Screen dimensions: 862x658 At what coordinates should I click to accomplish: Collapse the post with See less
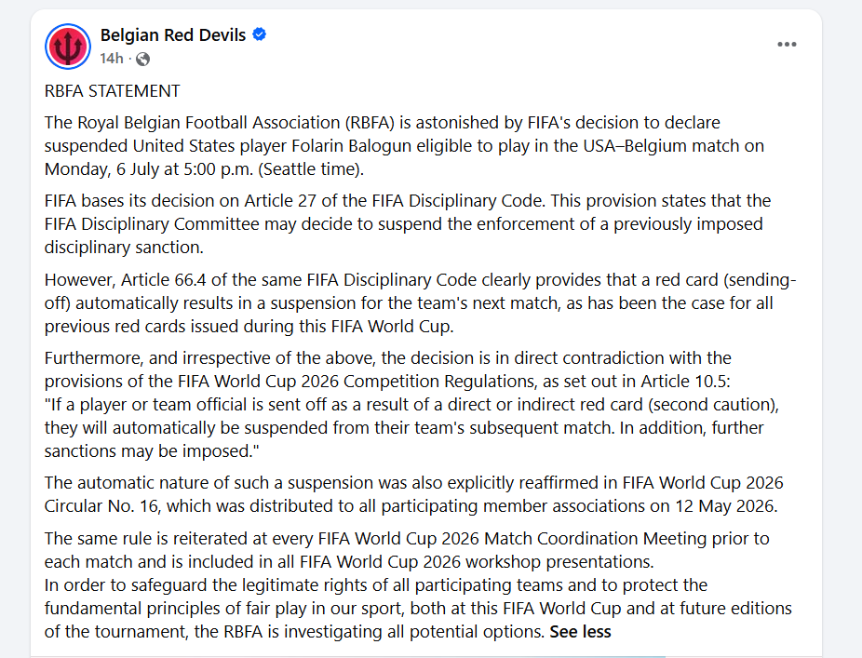[x=580, y=632]
